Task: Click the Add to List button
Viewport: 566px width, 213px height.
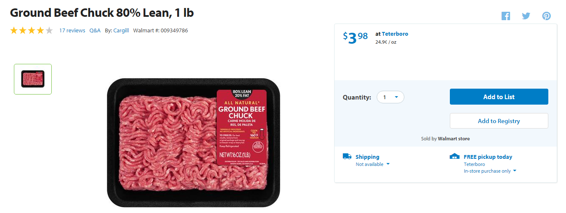Action: [x=499, y=97]
